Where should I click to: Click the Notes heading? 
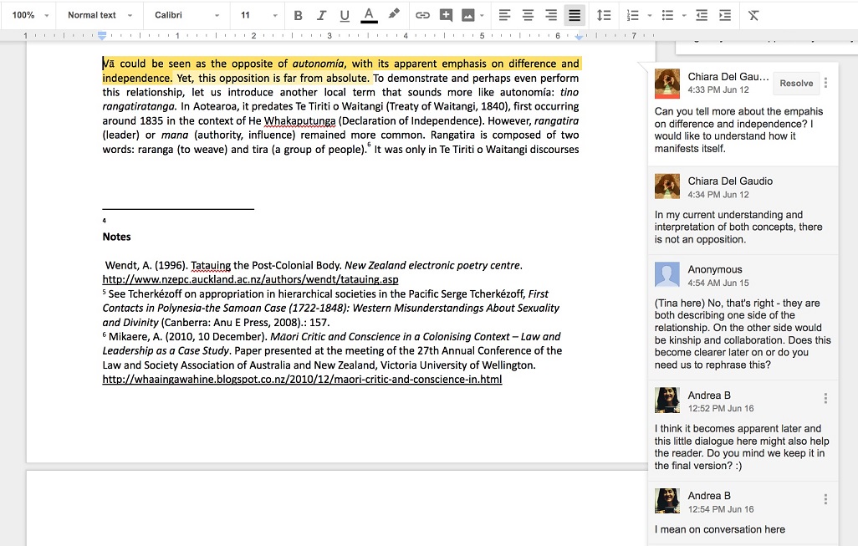click(116, 237)
